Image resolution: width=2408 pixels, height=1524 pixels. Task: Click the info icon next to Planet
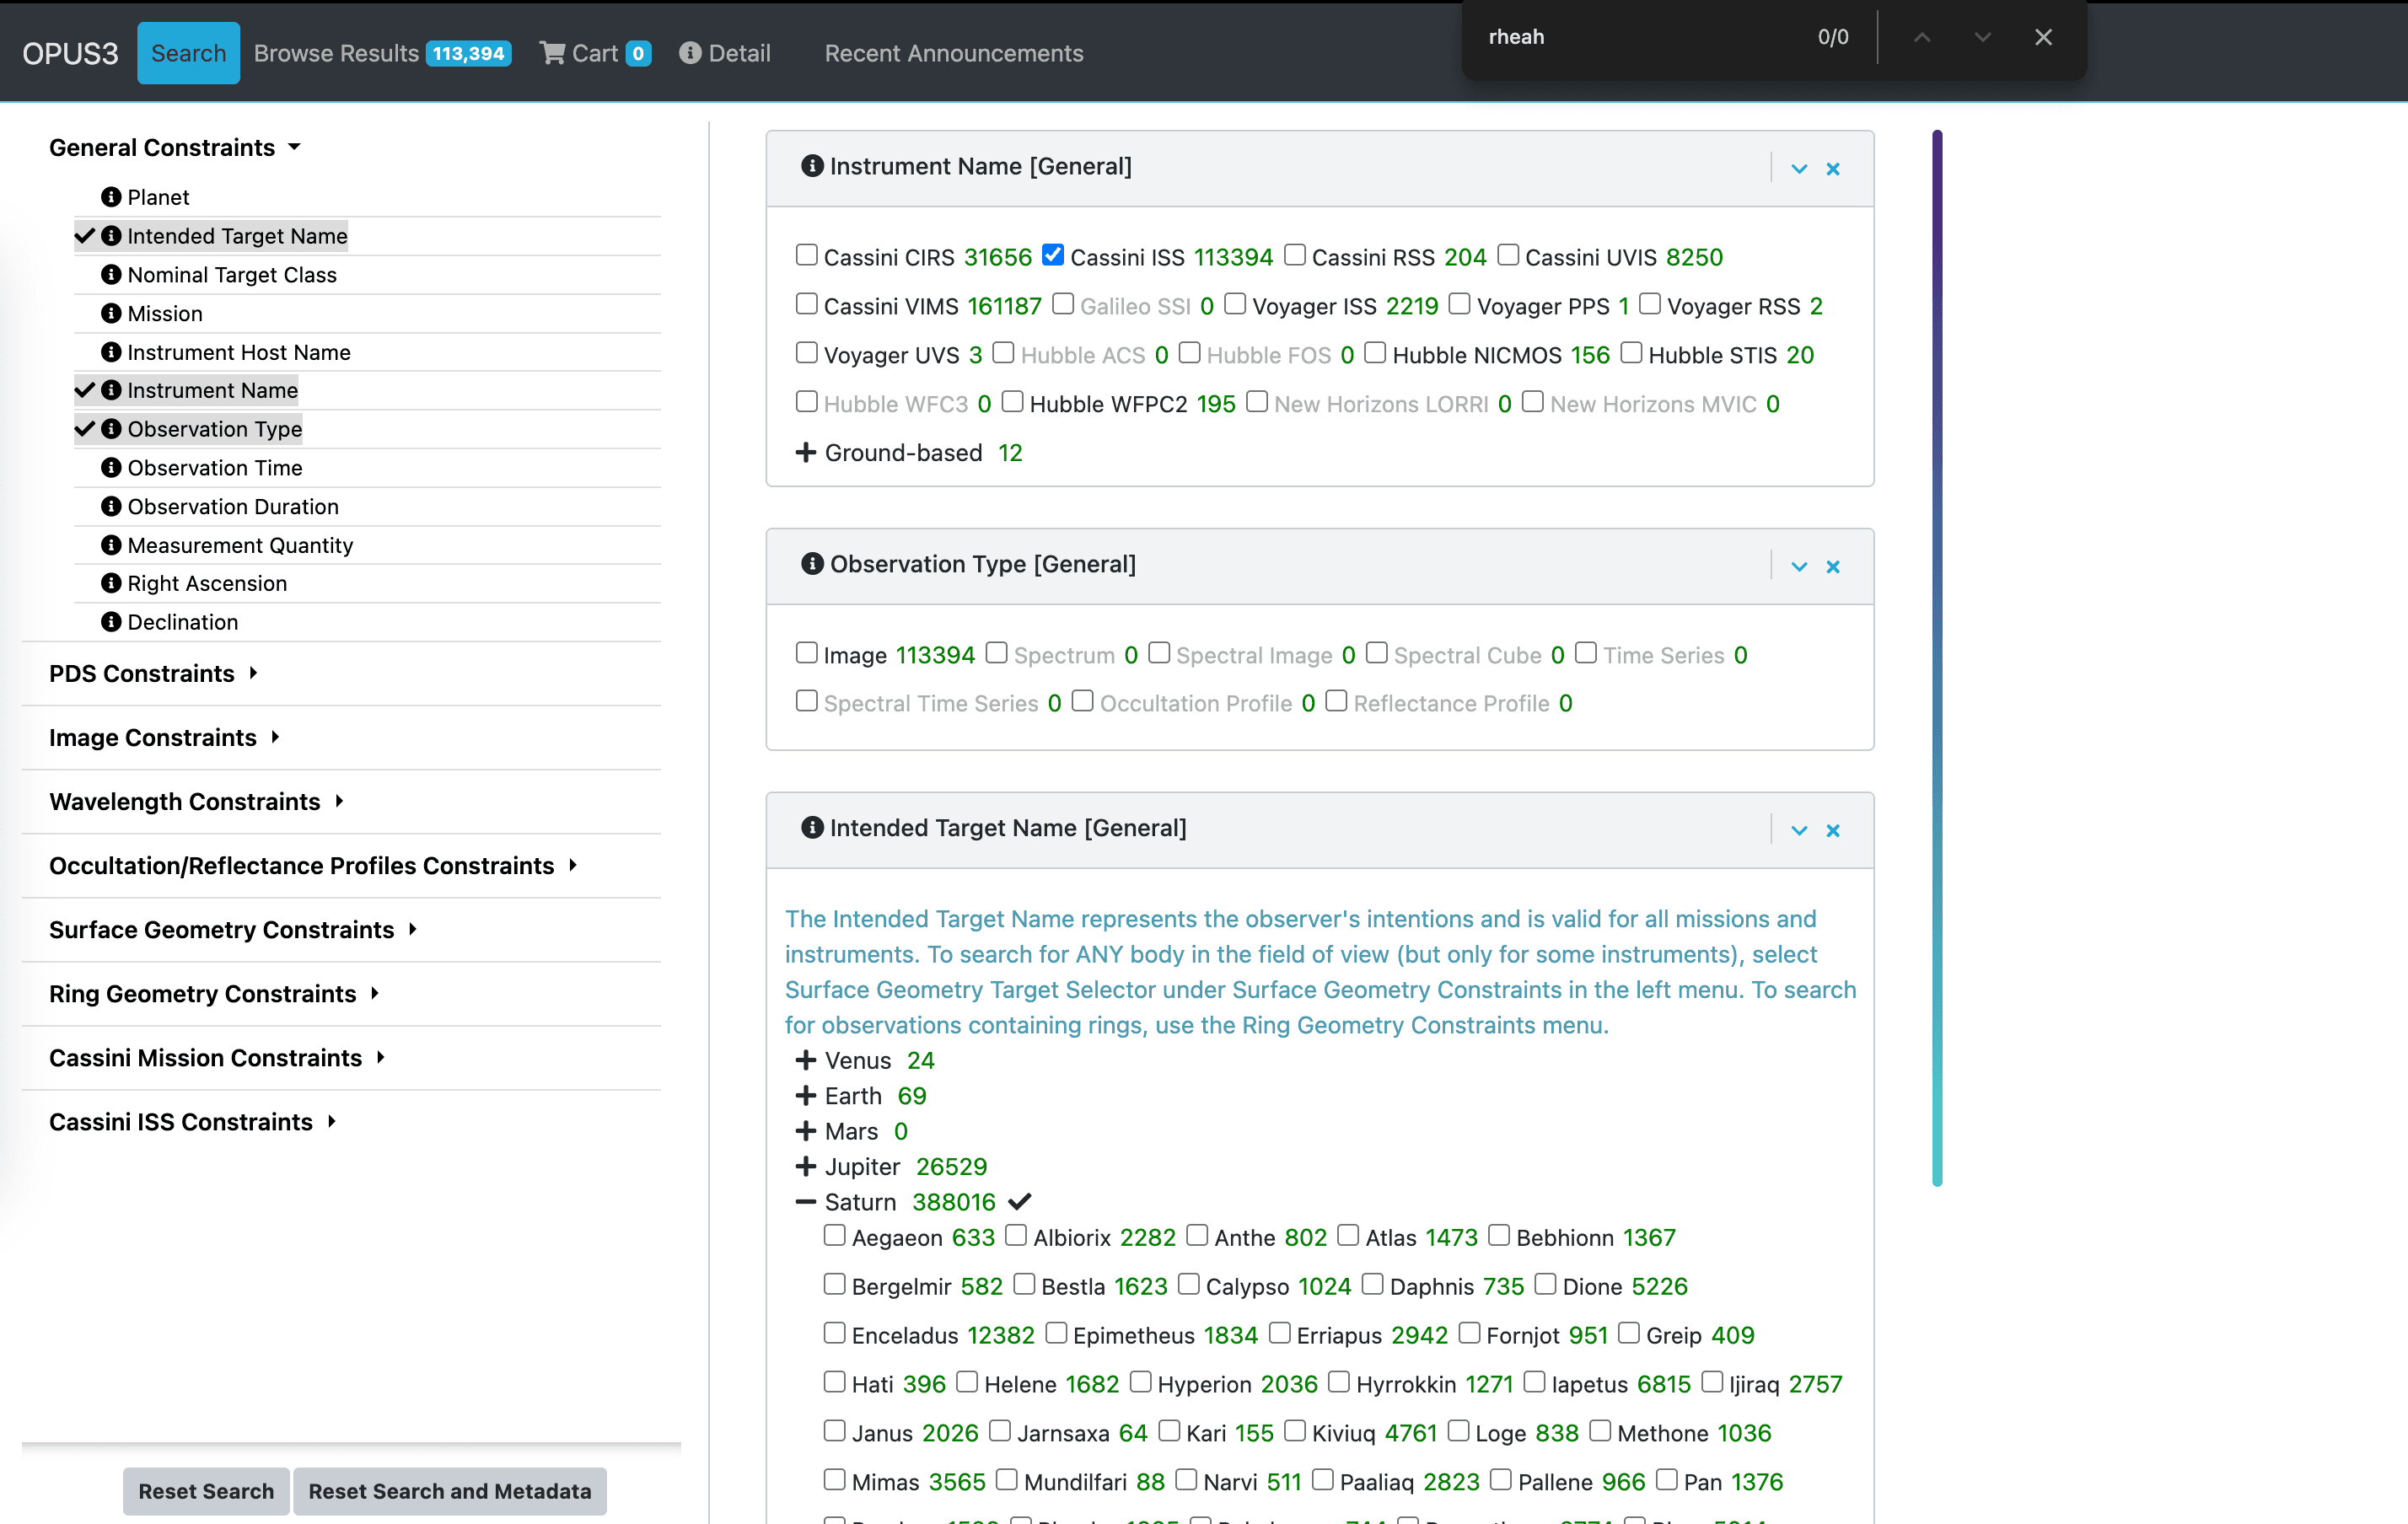click(x=111, y=197)
